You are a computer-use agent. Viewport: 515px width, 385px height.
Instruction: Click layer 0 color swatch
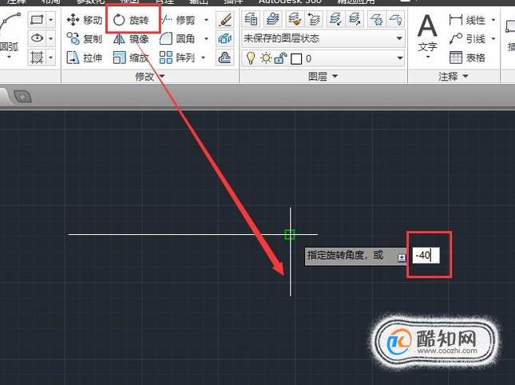[x=296, y=59]
